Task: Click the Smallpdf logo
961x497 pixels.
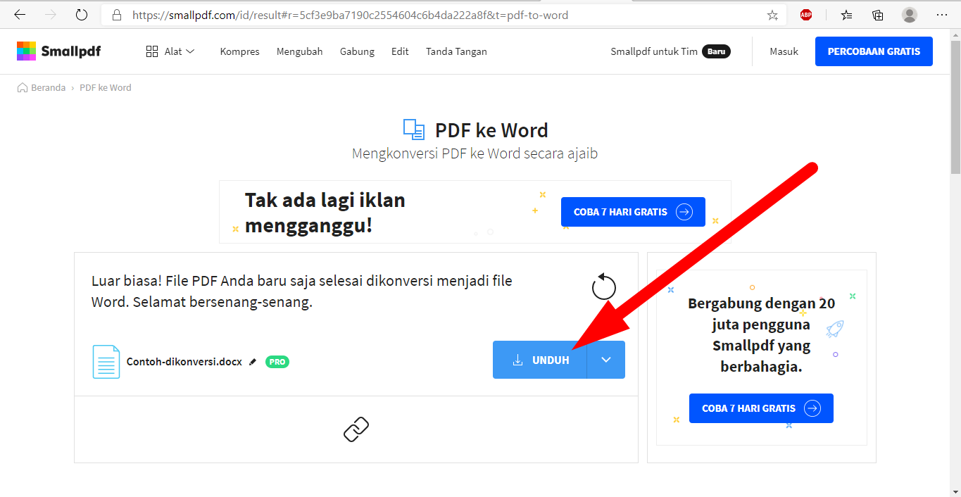Action: tap(59, 51)
